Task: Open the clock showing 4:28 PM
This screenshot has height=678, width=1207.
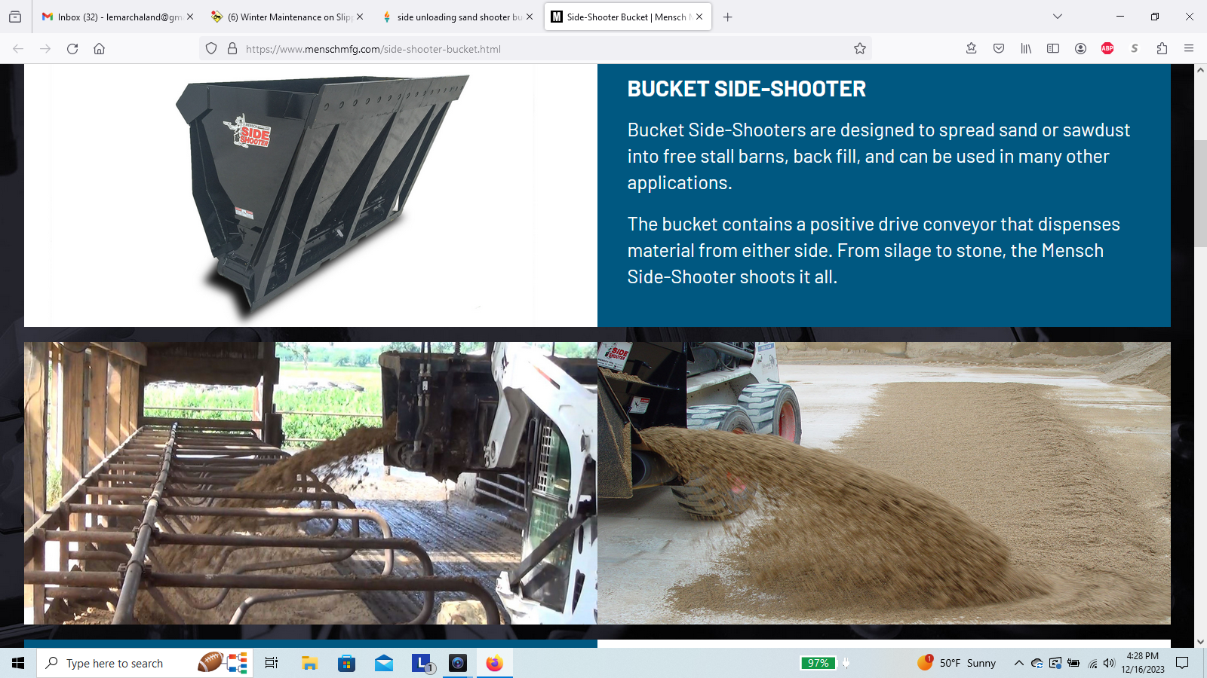Action: [1142, 663]
